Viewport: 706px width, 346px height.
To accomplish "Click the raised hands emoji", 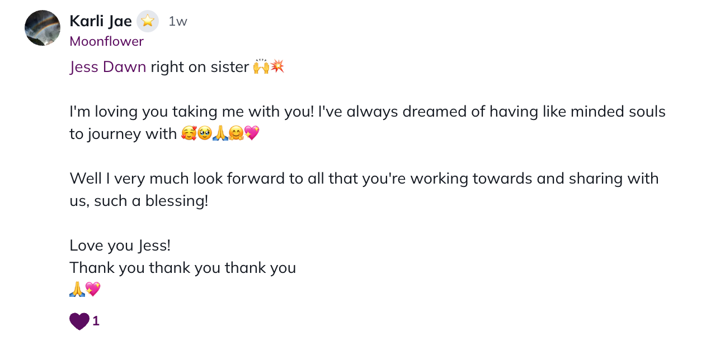I will [261, 67].
